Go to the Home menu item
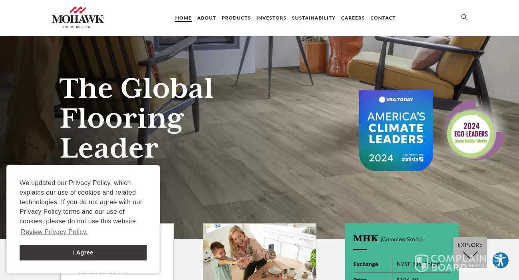 click(183, 18)
